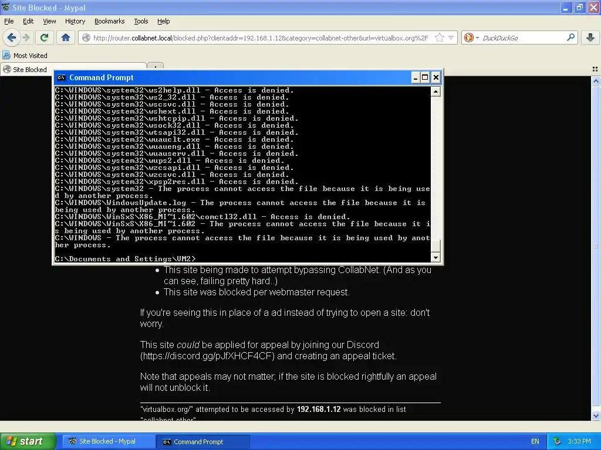Click the new tab plus button

click(x=155, y=67)
